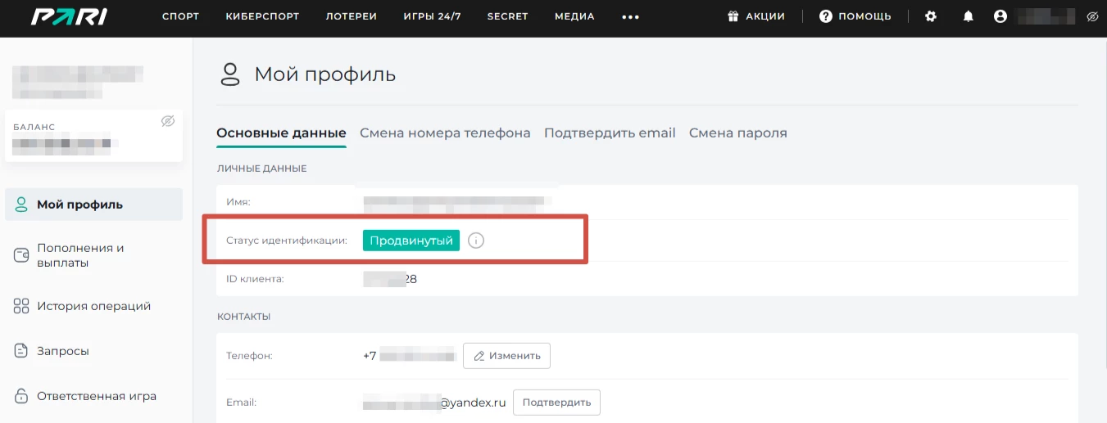Click the Ответственная игра lock icon
Screen dimensions: 1107x423
[22, 396]
